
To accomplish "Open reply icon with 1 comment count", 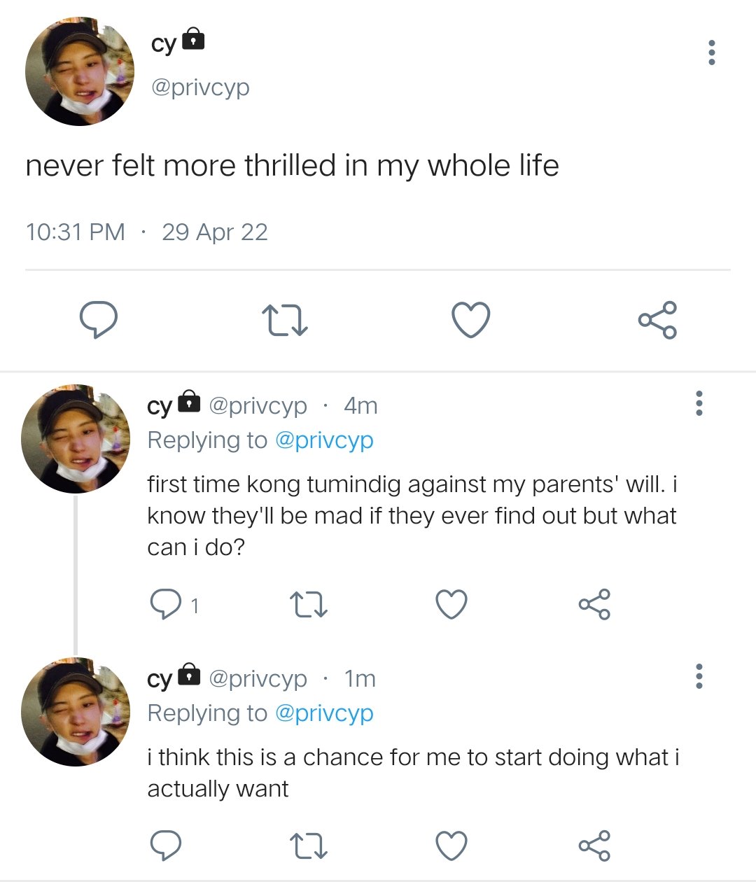I will (167, 604).
